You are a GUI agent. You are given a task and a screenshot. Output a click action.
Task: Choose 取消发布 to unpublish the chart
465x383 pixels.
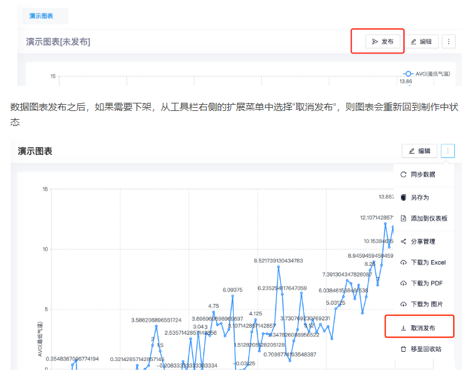tap(422, 328)
